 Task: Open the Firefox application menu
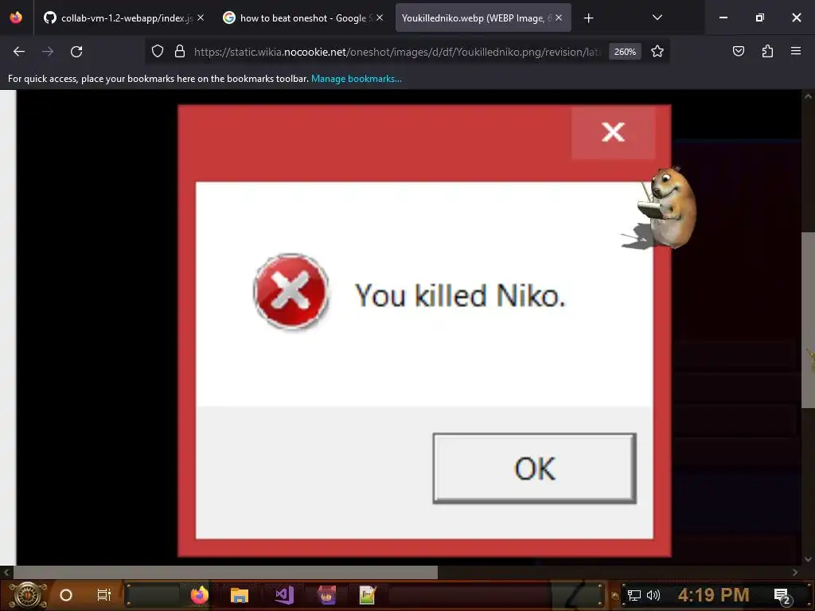coord(796,52)
